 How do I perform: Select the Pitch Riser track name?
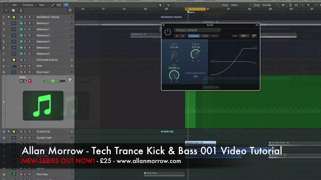42,174
